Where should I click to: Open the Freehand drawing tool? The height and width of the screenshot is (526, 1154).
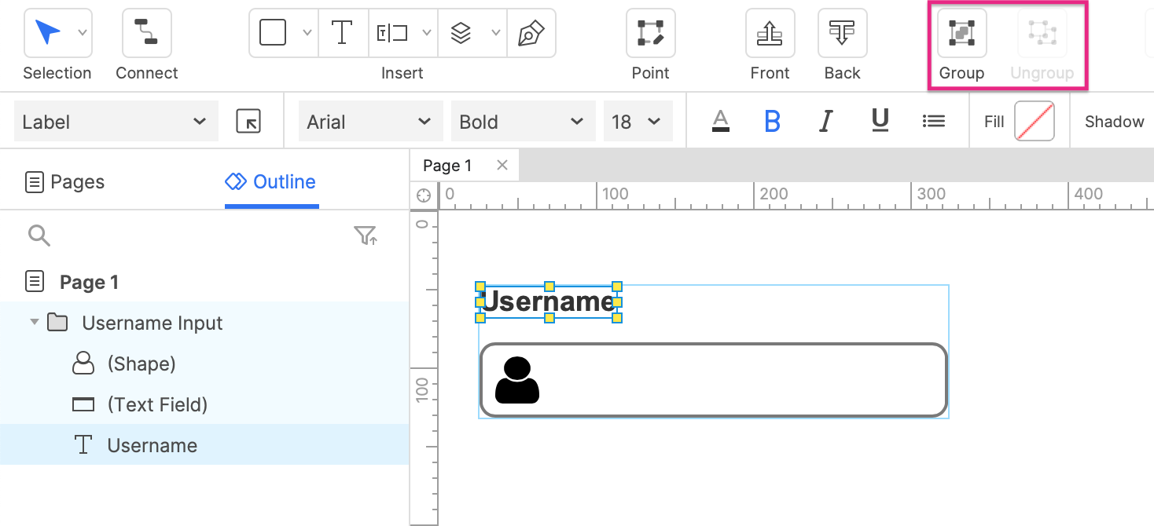532,33
